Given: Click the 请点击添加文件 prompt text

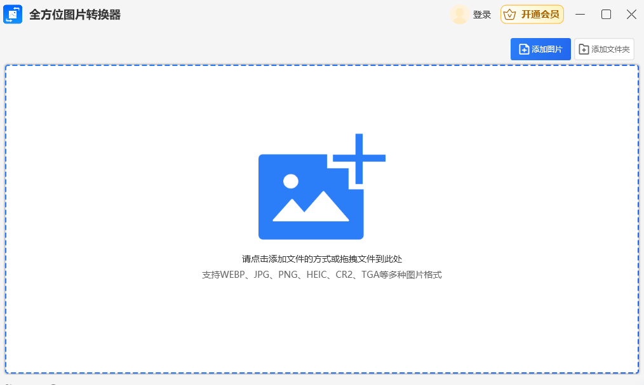Looking at the screenshot, I should pyautogui.click(x=322, y=259).
